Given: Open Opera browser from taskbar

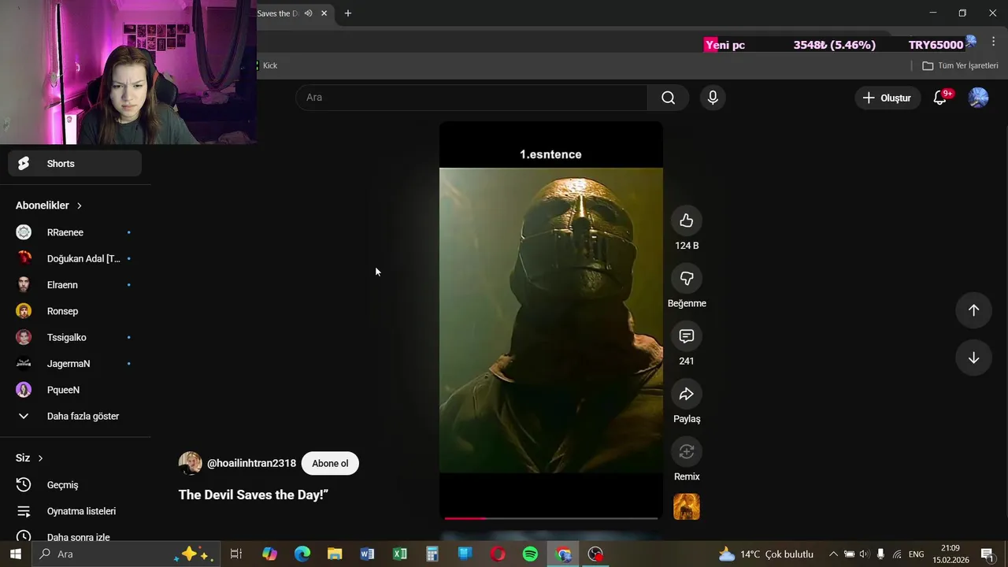Looking at the screenshot, I should click(498, 554).
